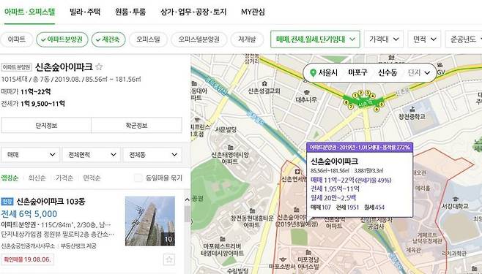This screenshot has height=274, width=482.
Task: Click the 월세 20만~2.5백 popup line
Action: coord(333,198)
